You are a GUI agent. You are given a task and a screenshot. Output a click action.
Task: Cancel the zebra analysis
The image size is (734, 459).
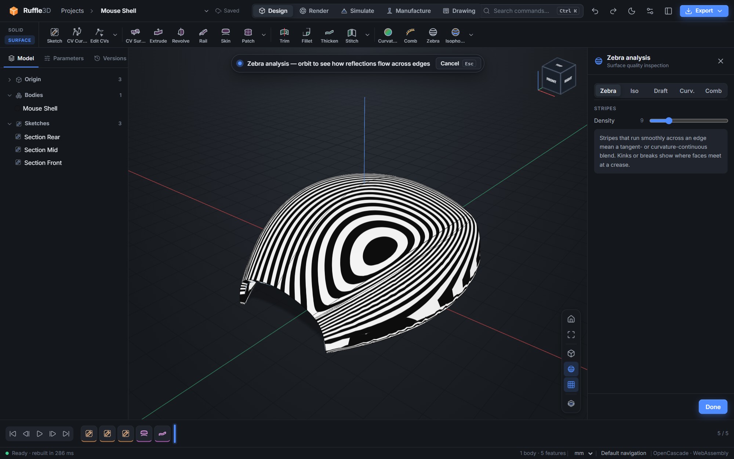click(x=458, y=64)
